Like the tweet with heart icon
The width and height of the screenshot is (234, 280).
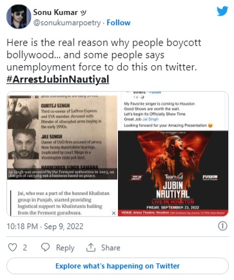[x=12, y=247]
